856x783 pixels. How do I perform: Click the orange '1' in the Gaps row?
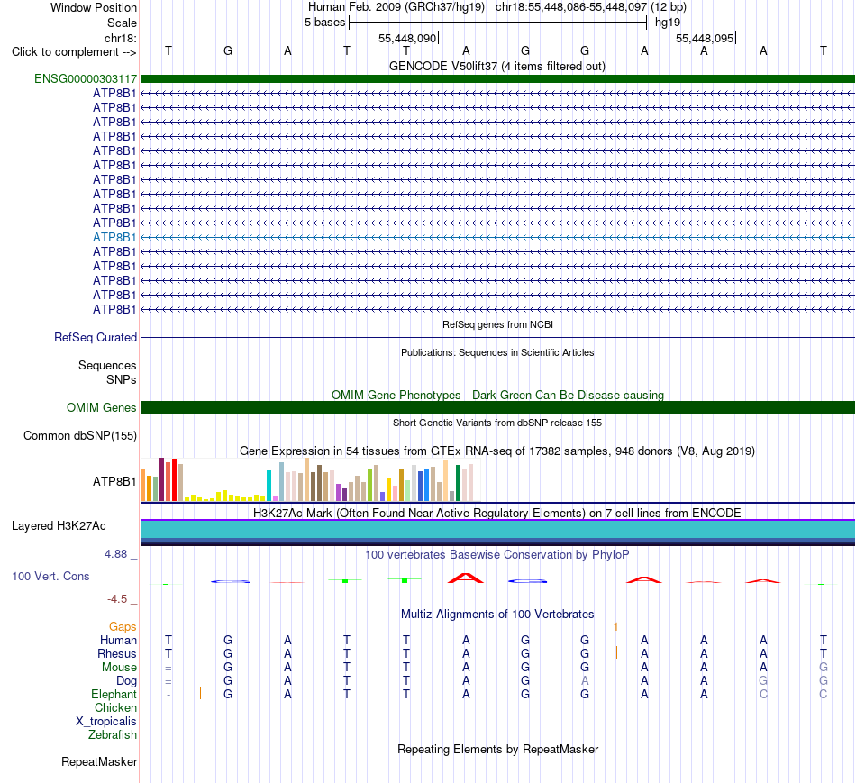(615, 627)
